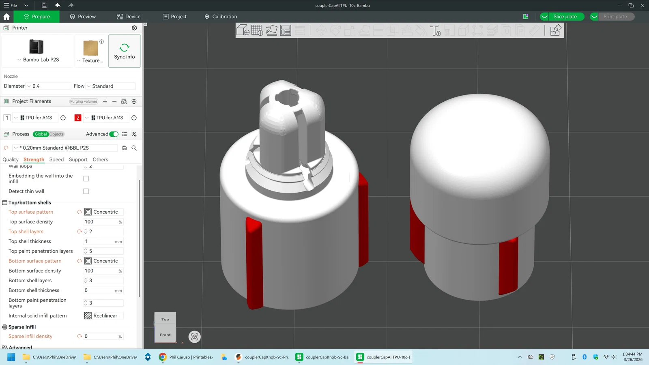Viewport: 649px width, 365px height.
Task: Open printer settings gear icon
Action: pos(134,28)
